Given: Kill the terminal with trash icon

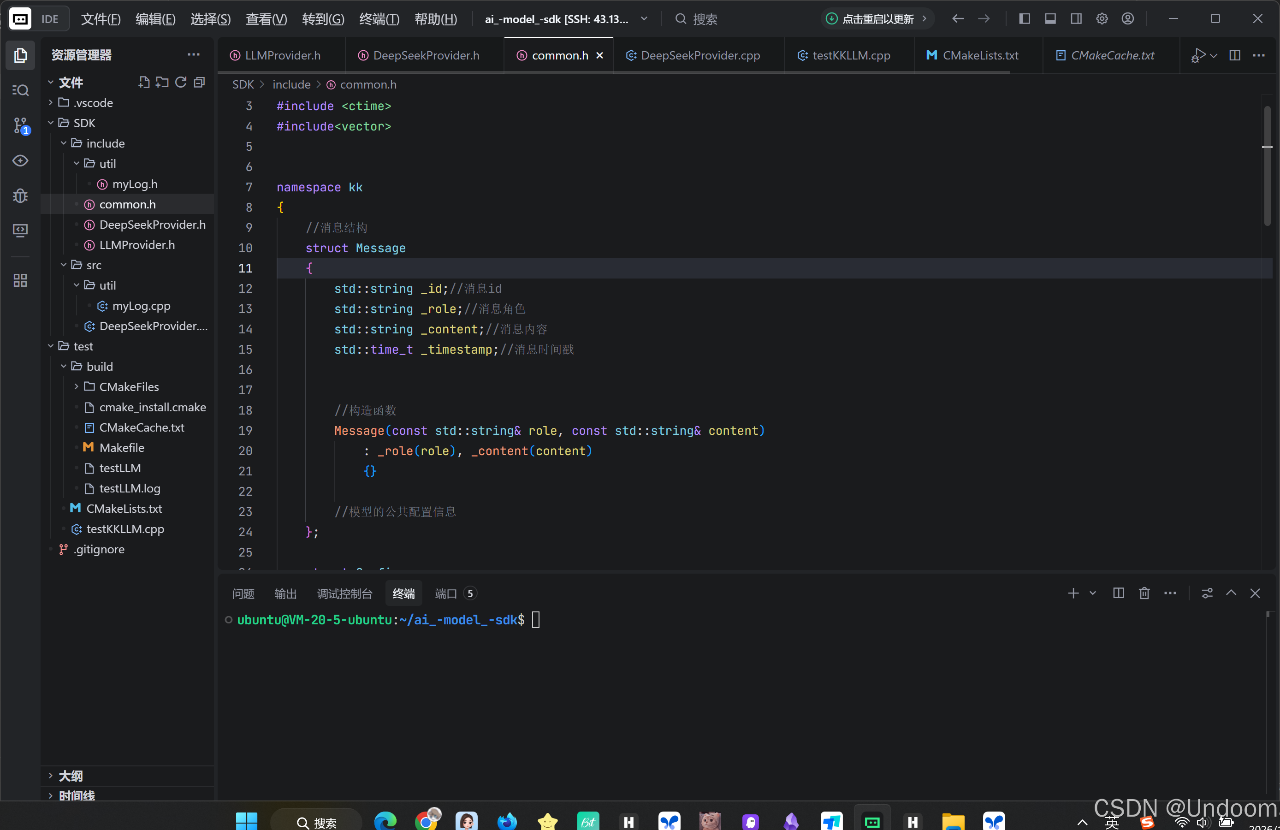Looking at the screenshot, I should [1144, 593].
